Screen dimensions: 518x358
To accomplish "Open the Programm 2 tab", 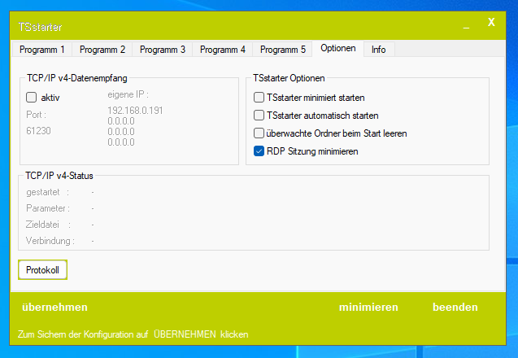I will tap(102, 50).
